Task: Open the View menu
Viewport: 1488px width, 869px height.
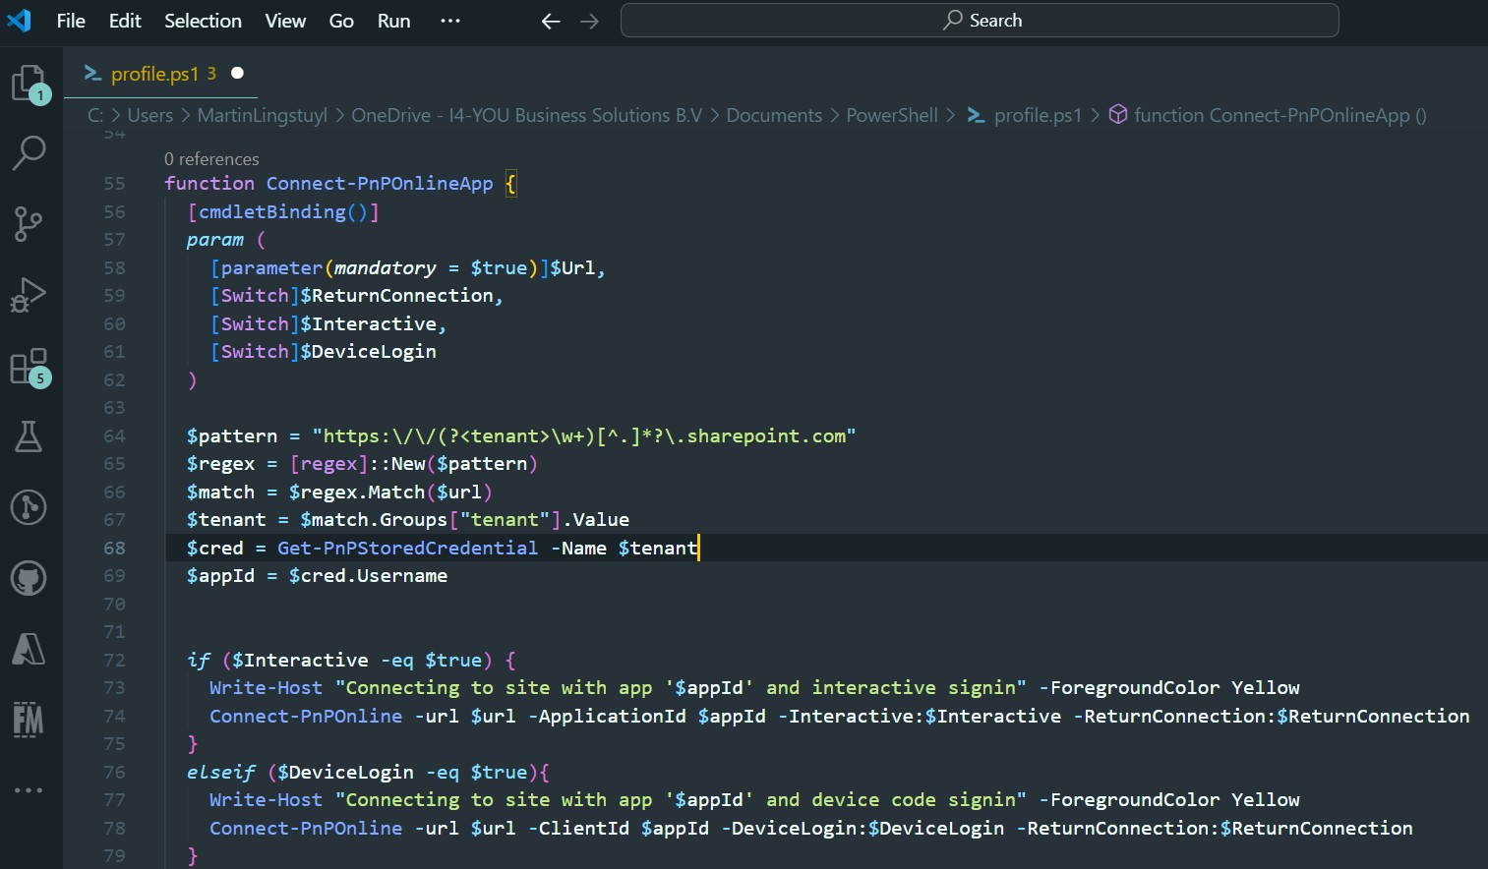Action: pyautogui.click(x=285, y=21)
